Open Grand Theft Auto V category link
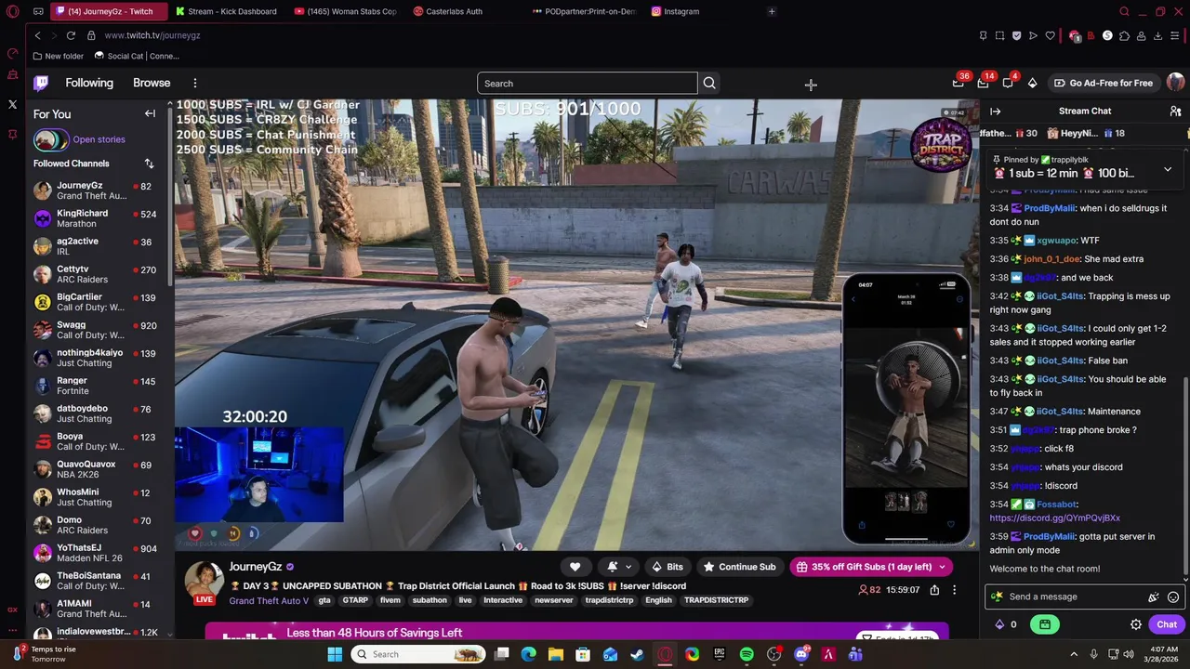The height and width of the screenshot is (669, 1190). pyautogui.click(x=269, y=601)
